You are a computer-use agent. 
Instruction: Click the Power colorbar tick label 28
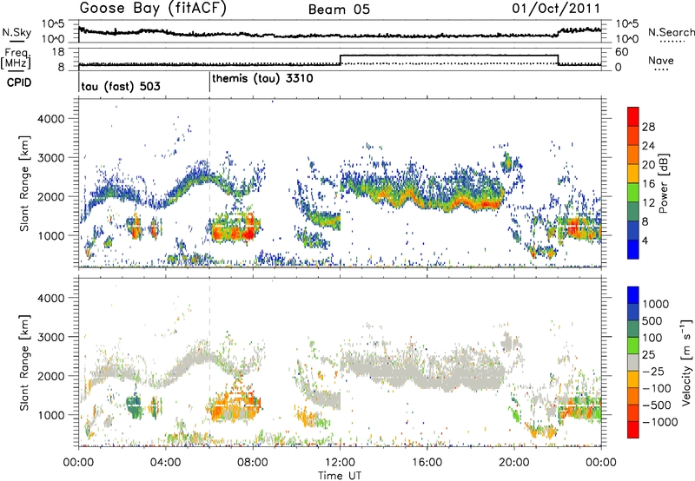(648, 127)
